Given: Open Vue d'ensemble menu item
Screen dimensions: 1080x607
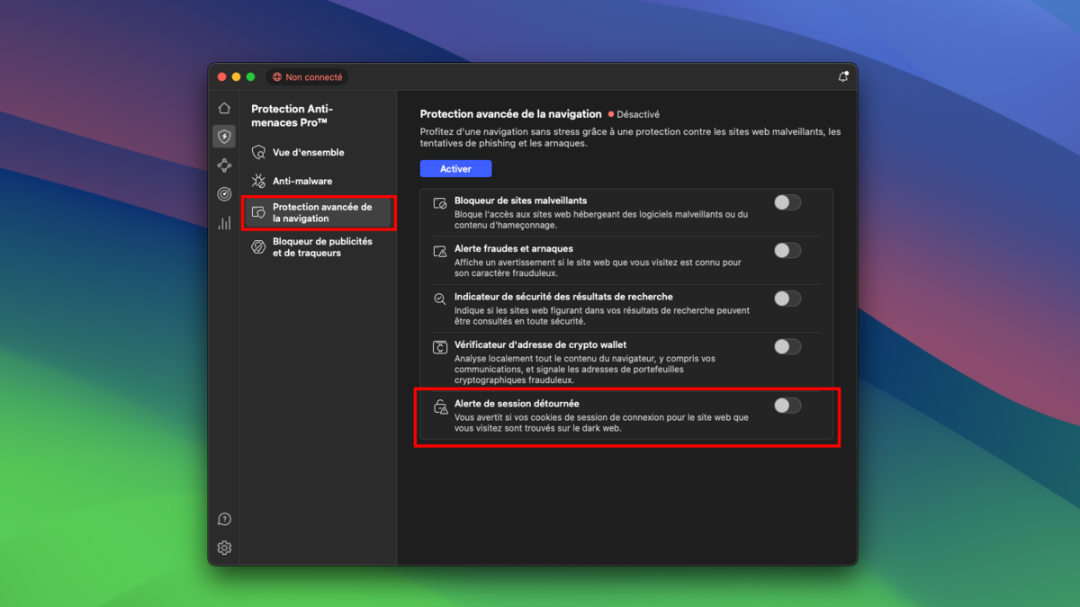Looking at the screenshot, I should tap(308, 153).
